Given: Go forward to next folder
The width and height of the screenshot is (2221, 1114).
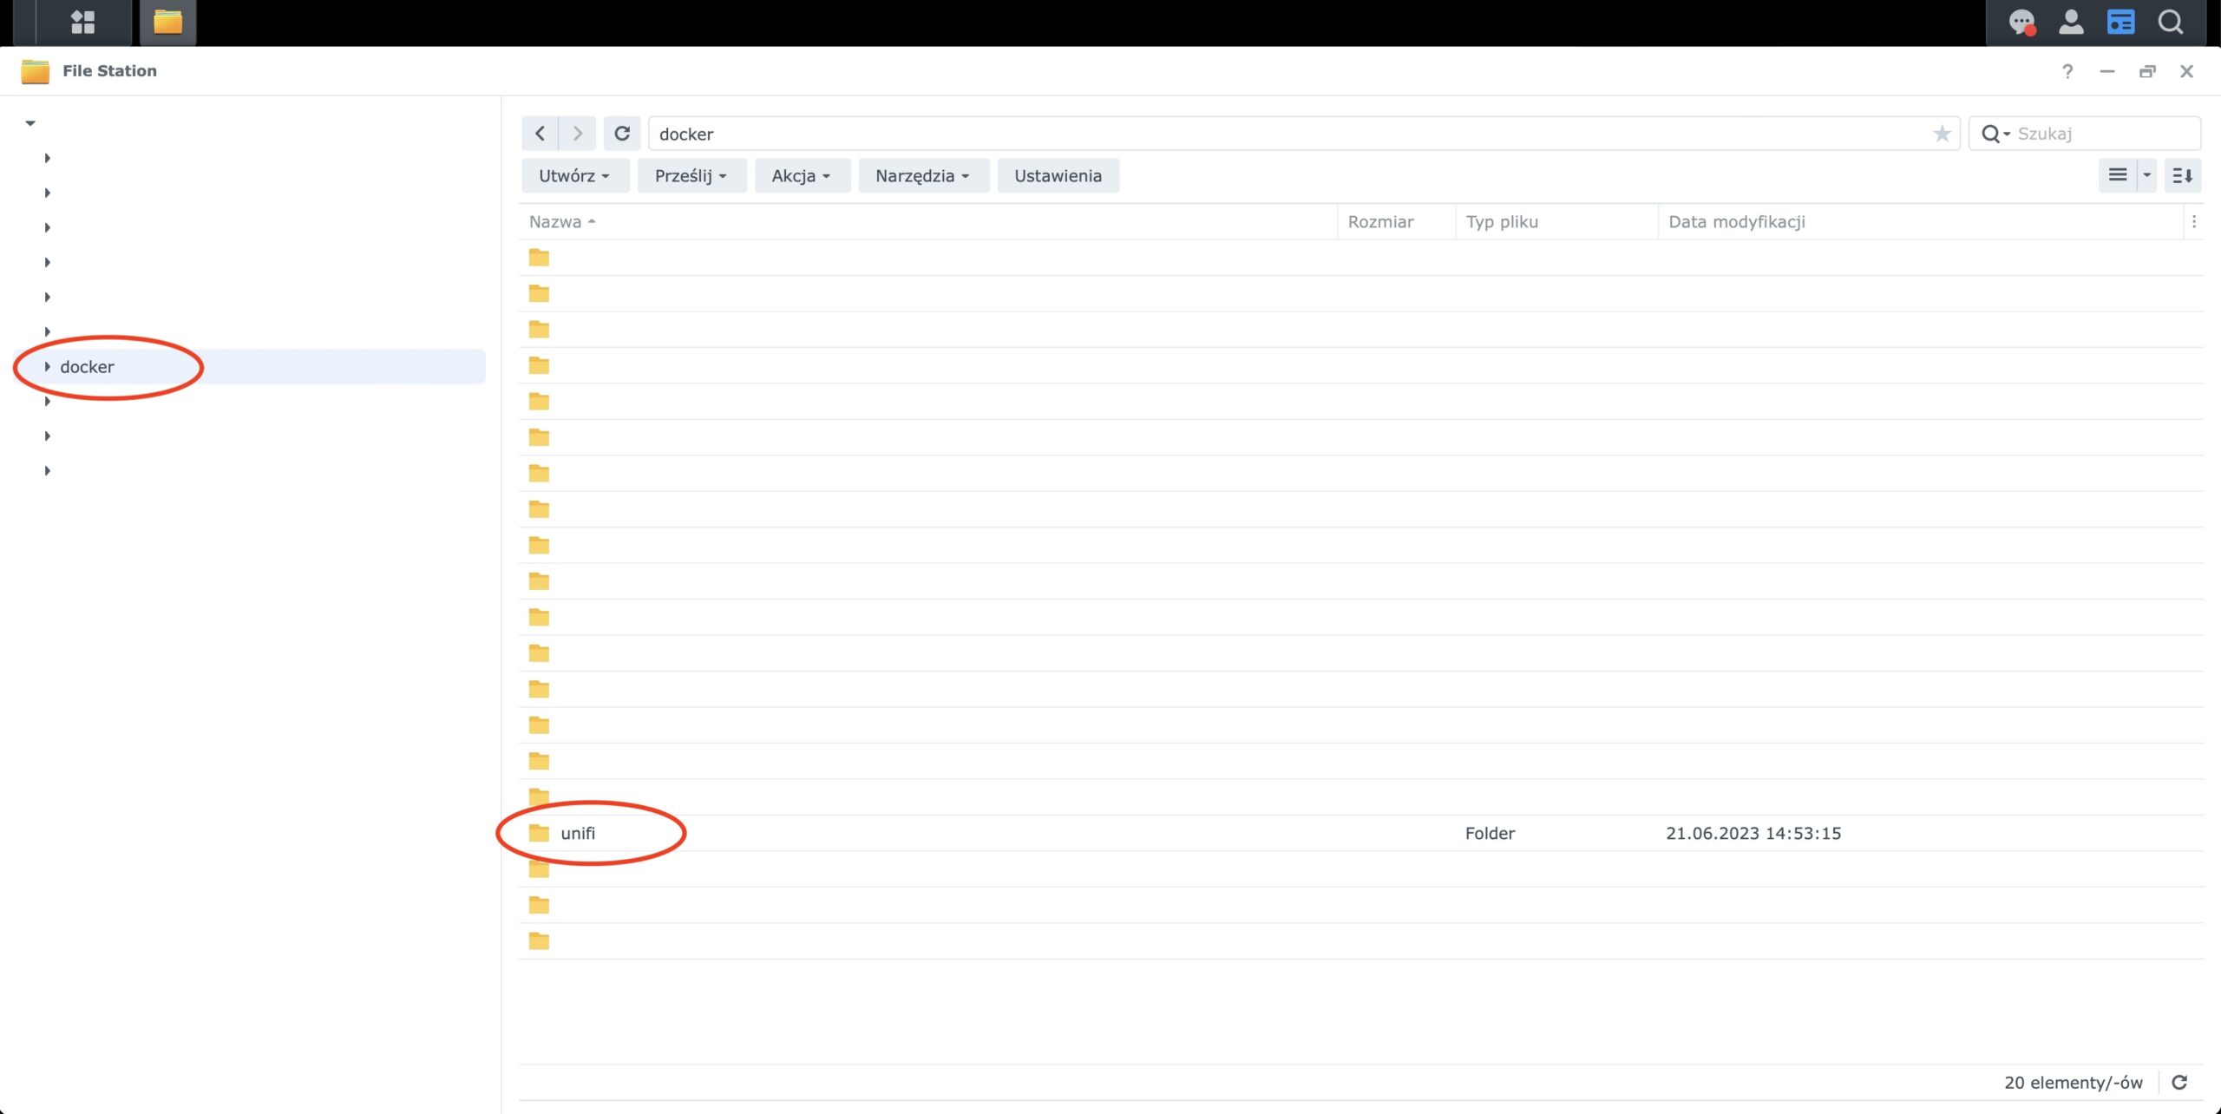Looking at the screenshot, I should point(578,134).
